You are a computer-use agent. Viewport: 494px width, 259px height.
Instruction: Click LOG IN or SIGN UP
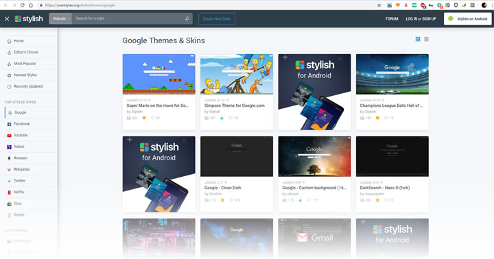[x=421, y=19]
